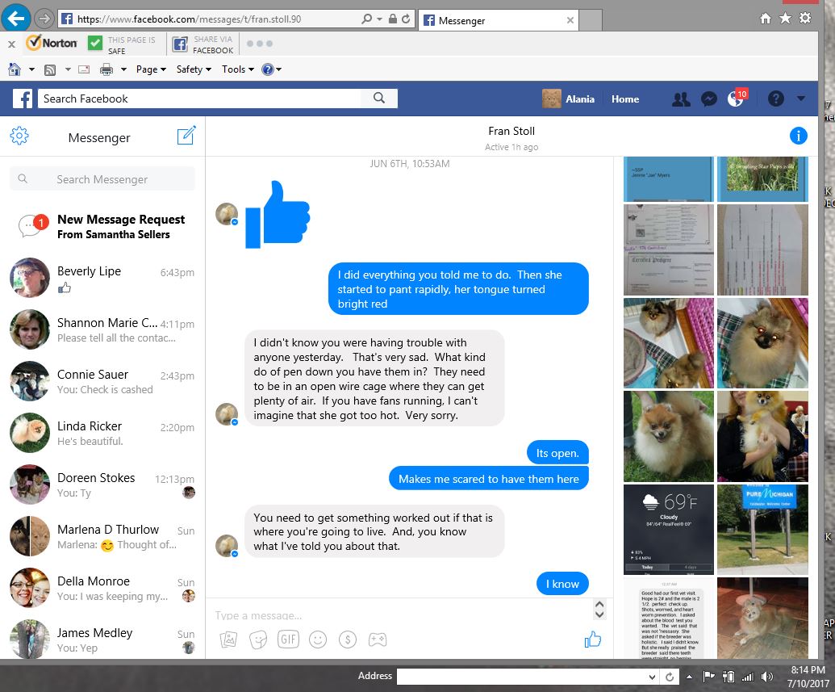Go to Facebook Home link
The height and width of the screenshot is (692, 835).
625,99
